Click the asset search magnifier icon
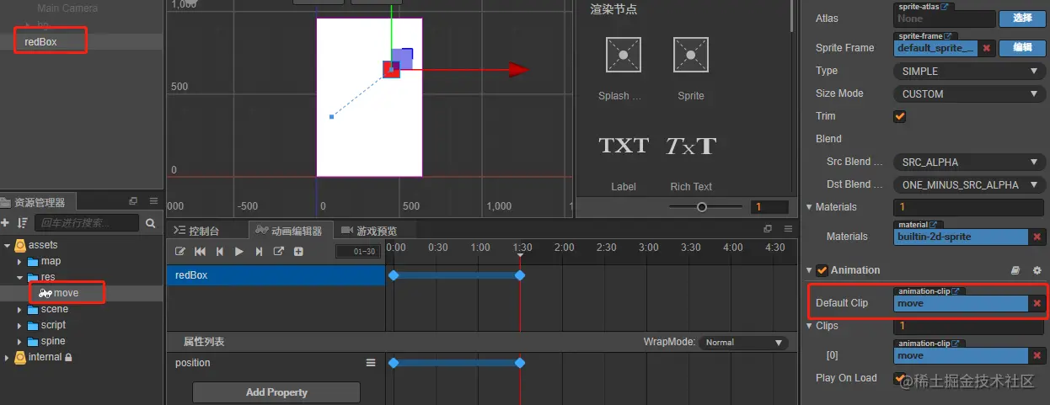 click(151, 223)
